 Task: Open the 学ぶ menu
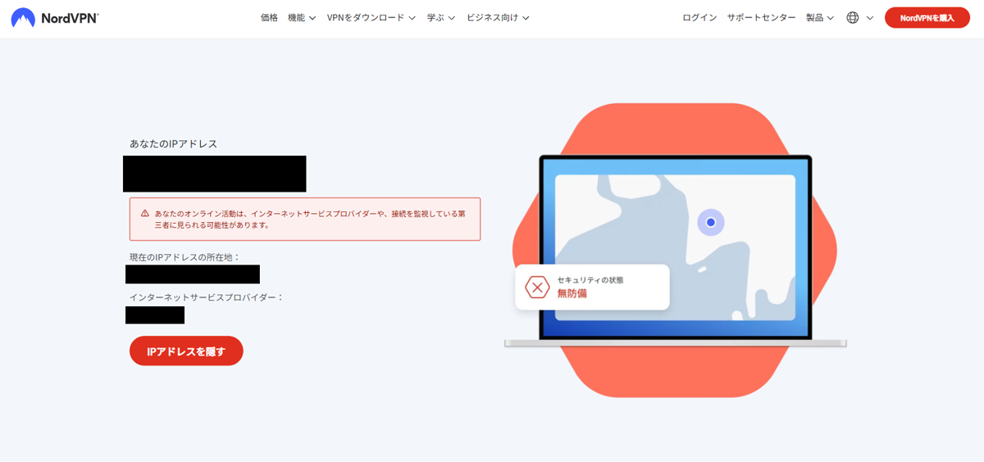coord(441,17)
